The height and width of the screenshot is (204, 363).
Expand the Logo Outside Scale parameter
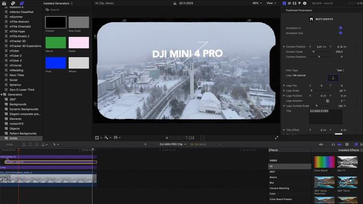tap(284, 106)
